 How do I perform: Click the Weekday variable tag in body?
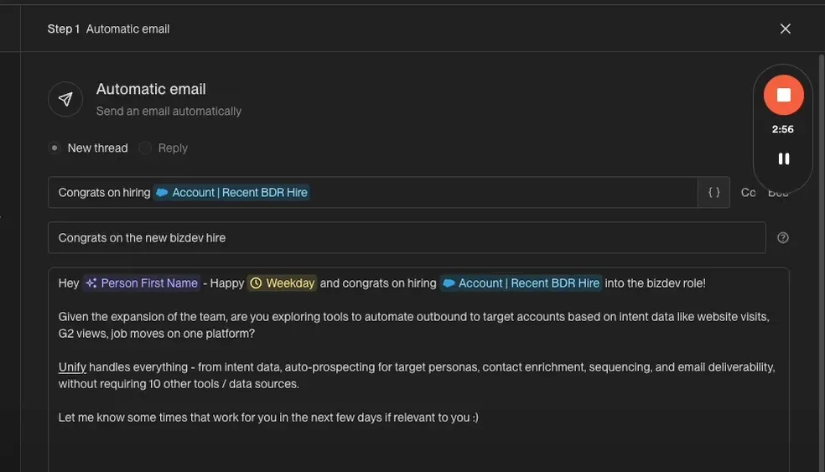point(283,283)
